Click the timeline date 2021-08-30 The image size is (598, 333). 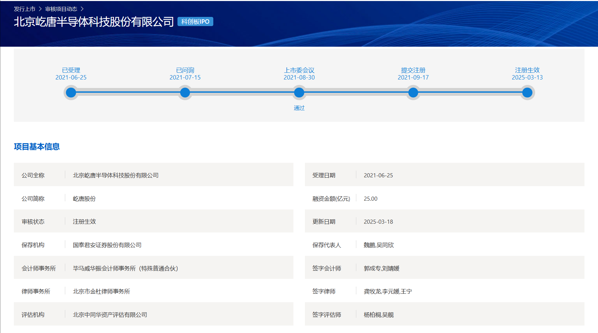pos(299,77)
